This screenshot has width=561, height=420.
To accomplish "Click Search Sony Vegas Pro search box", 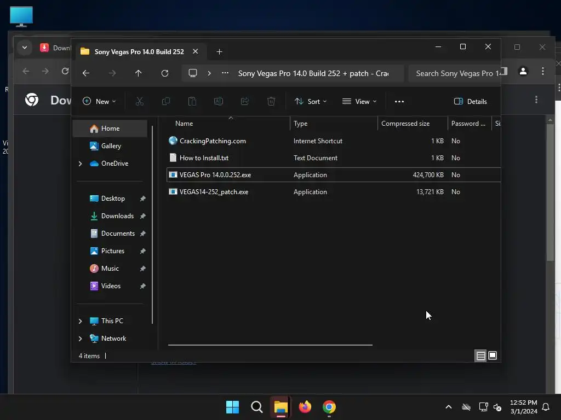I will (x=454, y=73).
